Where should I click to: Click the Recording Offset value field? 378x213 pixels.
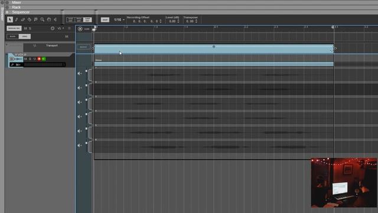tap(145, 21)
